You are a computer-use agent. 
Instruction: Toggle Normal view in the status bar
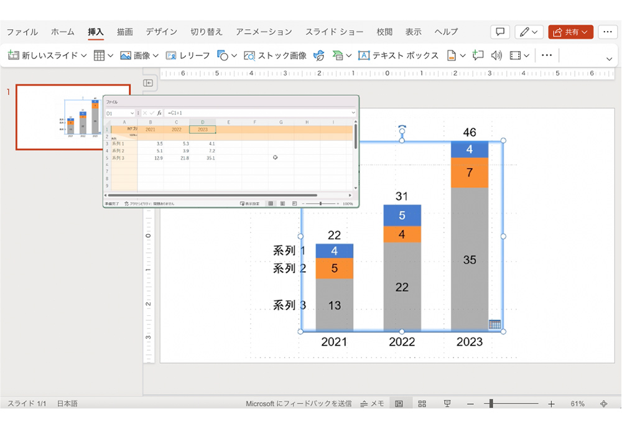click(399, 404)
